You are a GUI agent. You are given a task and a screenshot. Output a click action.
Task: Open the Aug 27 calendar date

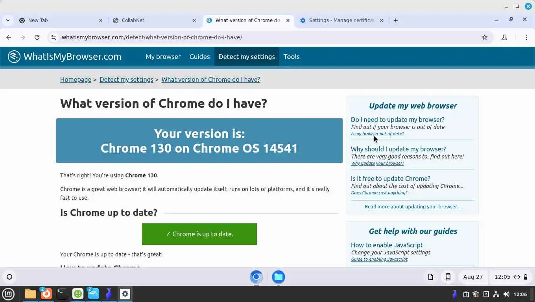(x=473, y=277)
